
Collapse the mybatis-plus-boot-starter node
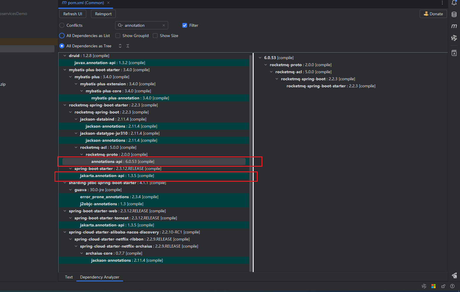click(x=65, y=70)
